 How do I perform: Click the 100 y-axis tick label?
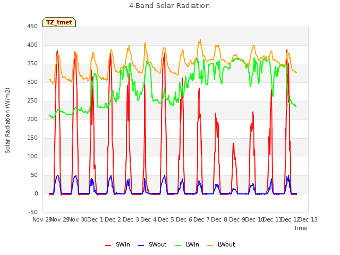32,157
